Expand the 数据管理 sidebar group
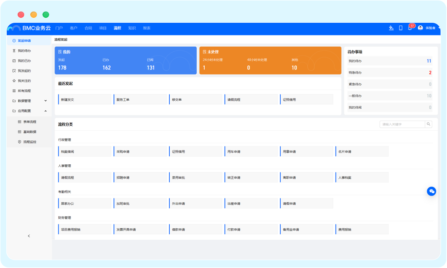The height and width of the screenshot is (268, 447). click(45, 101)
